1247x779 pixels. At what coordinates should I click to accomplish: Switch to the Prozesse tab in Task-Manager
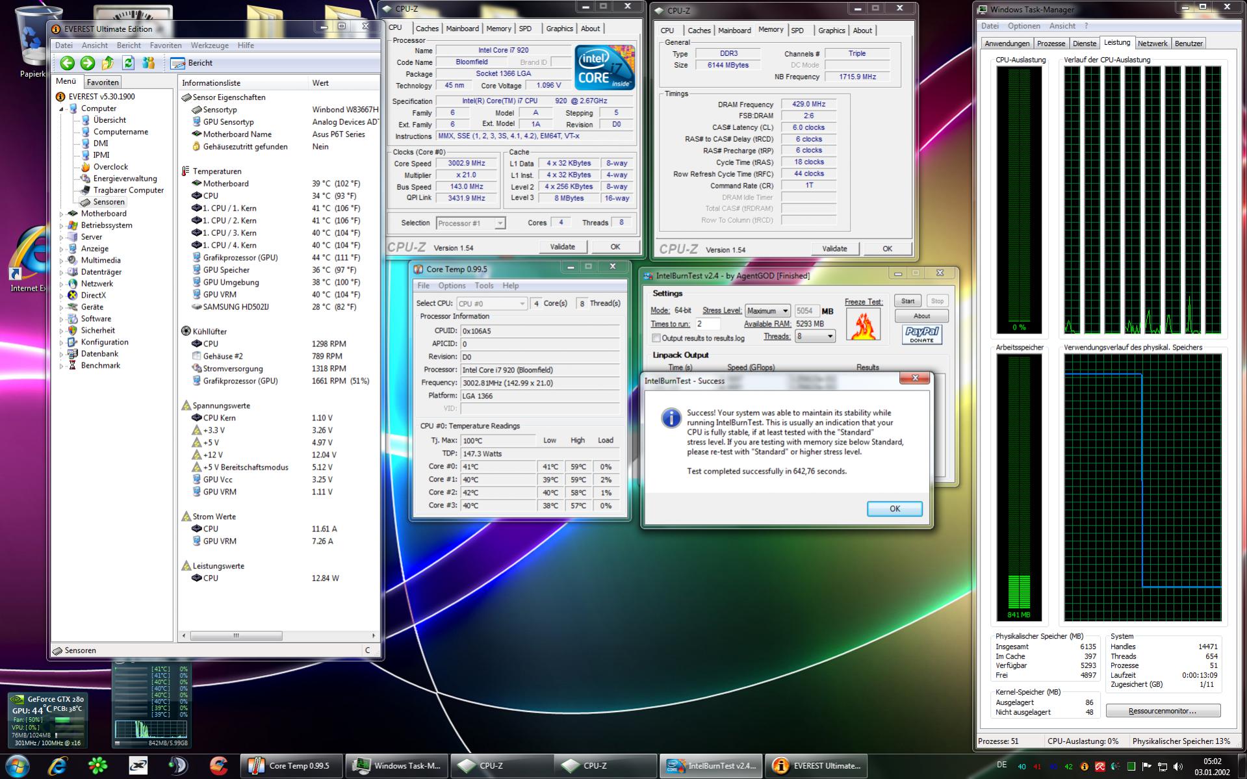coord(1051,44)
